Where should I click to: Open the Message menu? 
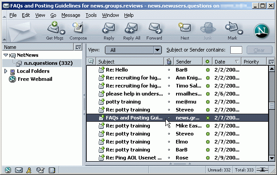(71, 16)
